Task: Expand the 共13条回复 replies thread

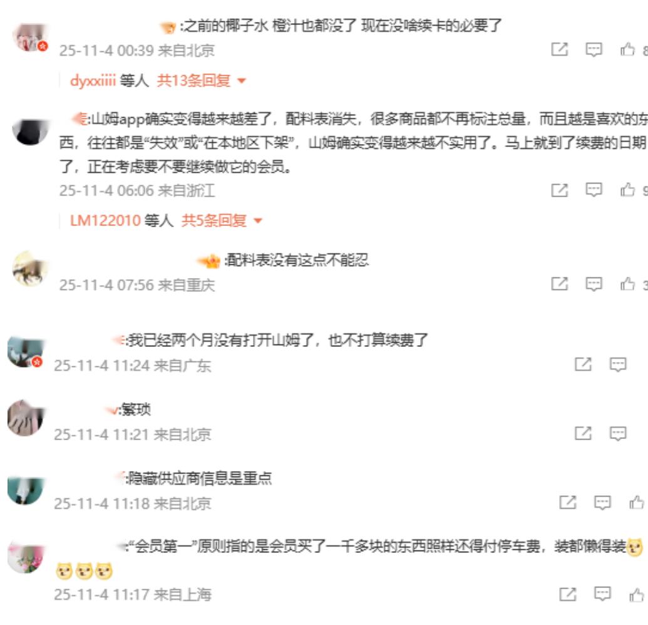Action: click(x=201, y=80)
